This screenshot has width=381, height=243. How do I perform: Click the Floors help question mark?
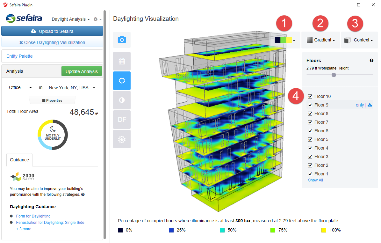click(x=371, y=61)
